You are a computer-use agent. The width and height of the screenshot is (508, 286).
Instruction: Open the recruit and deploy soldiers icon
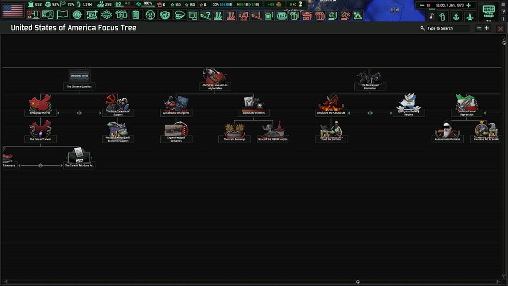coord(121,15)
